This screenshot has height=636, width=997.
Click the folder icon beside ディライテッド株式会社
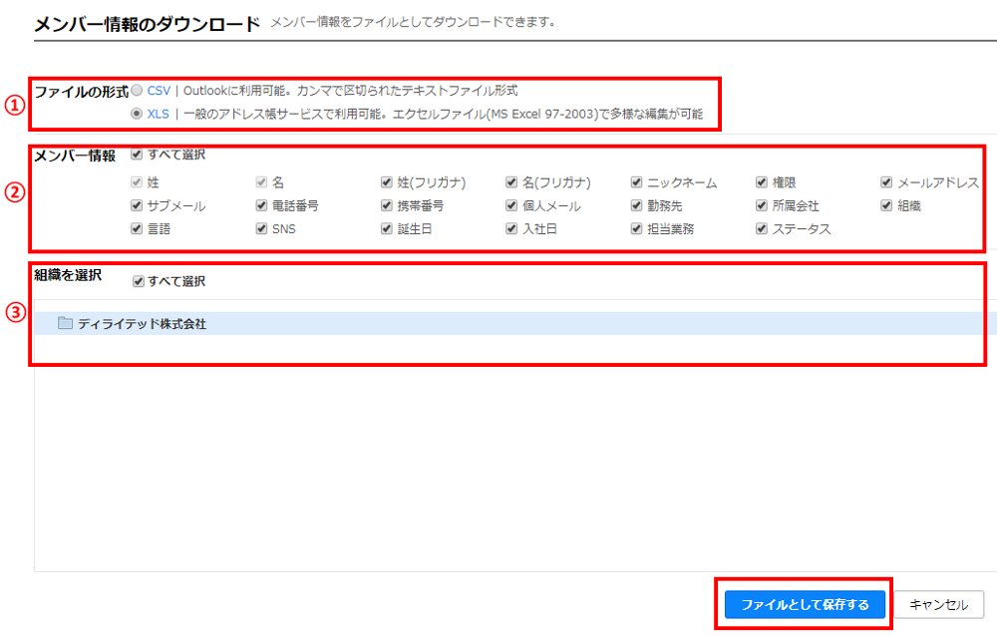pos(65,324)
